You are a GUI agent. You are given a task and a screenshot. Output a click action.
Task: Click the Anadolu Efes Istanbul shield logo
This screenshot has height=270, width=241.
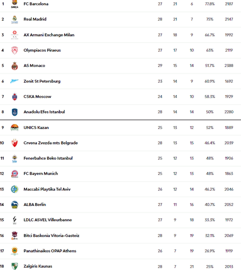point(15,112)
